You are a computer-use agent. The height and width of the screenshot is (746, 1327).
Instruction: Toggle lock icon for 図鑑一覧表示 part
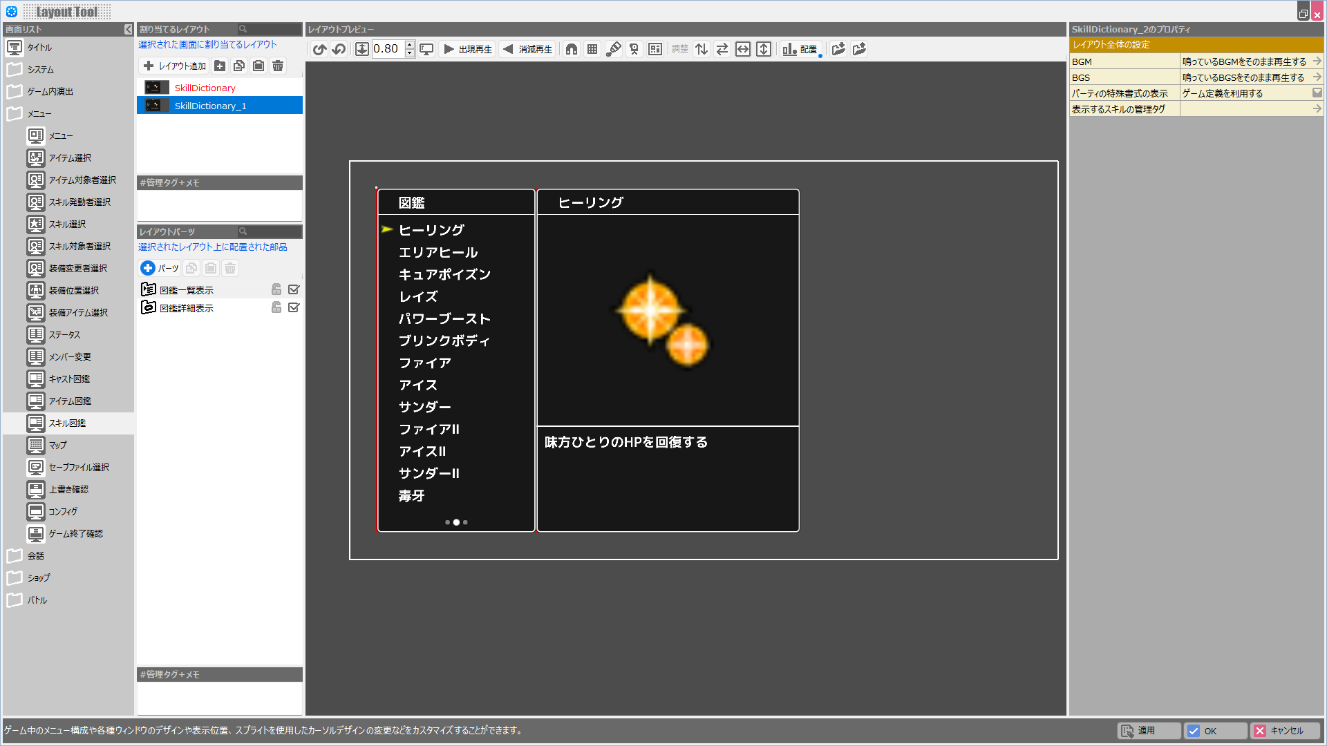tap(276, 289)
